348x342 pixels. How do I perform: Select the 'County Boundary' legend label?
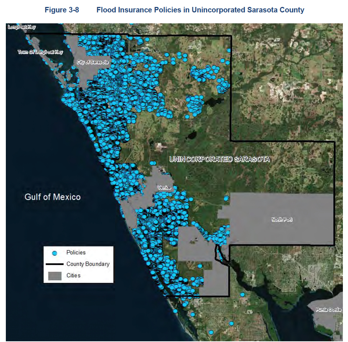point(88,264)
